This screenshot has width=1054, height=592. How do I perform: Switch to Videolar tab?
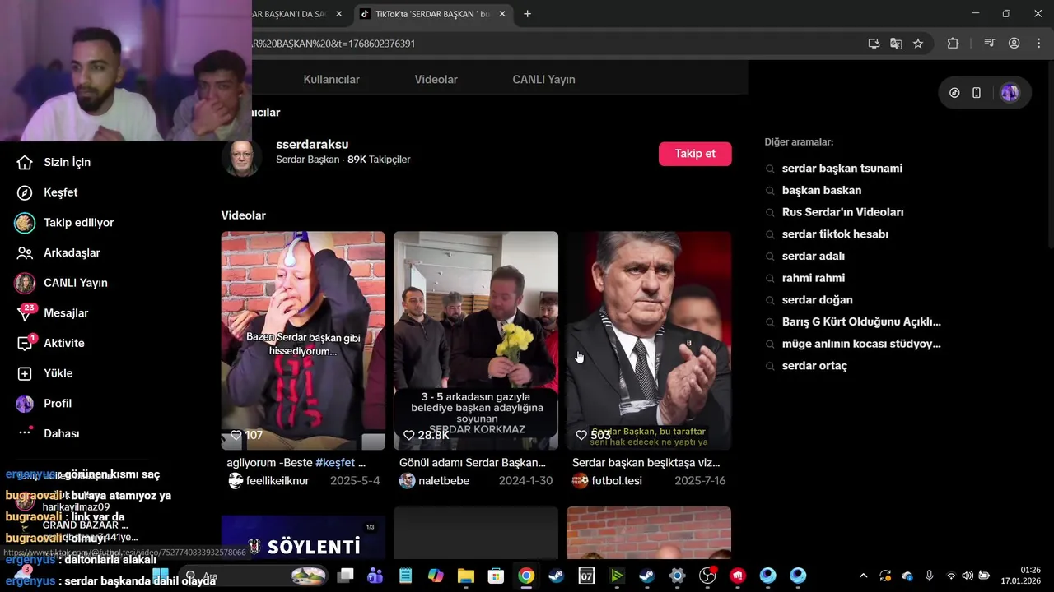[x=436, y=80]
